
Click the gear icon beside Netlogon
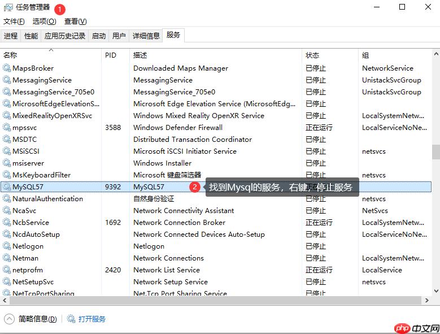[x=7, y=246]
